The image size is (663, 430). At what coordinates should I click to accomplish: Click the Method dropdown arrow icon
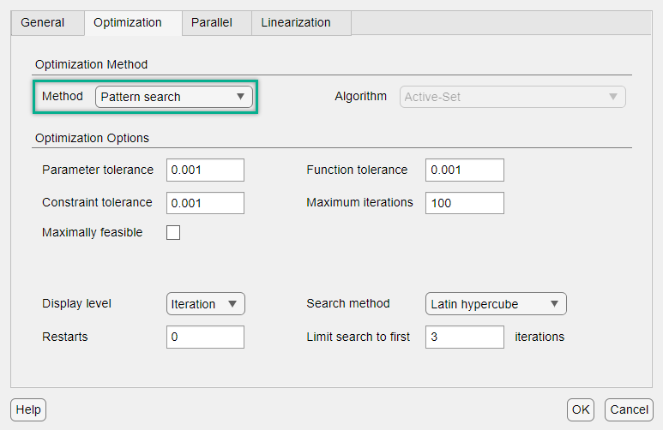pyautogui.click(x=241, y=97)
